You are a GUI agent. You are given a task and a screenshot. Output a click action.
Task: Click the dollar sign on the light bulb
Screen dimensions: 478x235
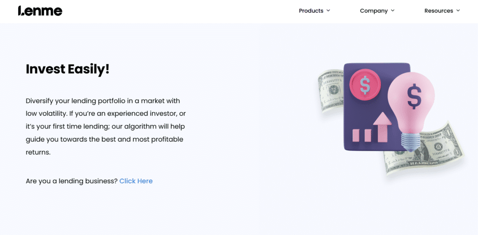click(414, 95)
